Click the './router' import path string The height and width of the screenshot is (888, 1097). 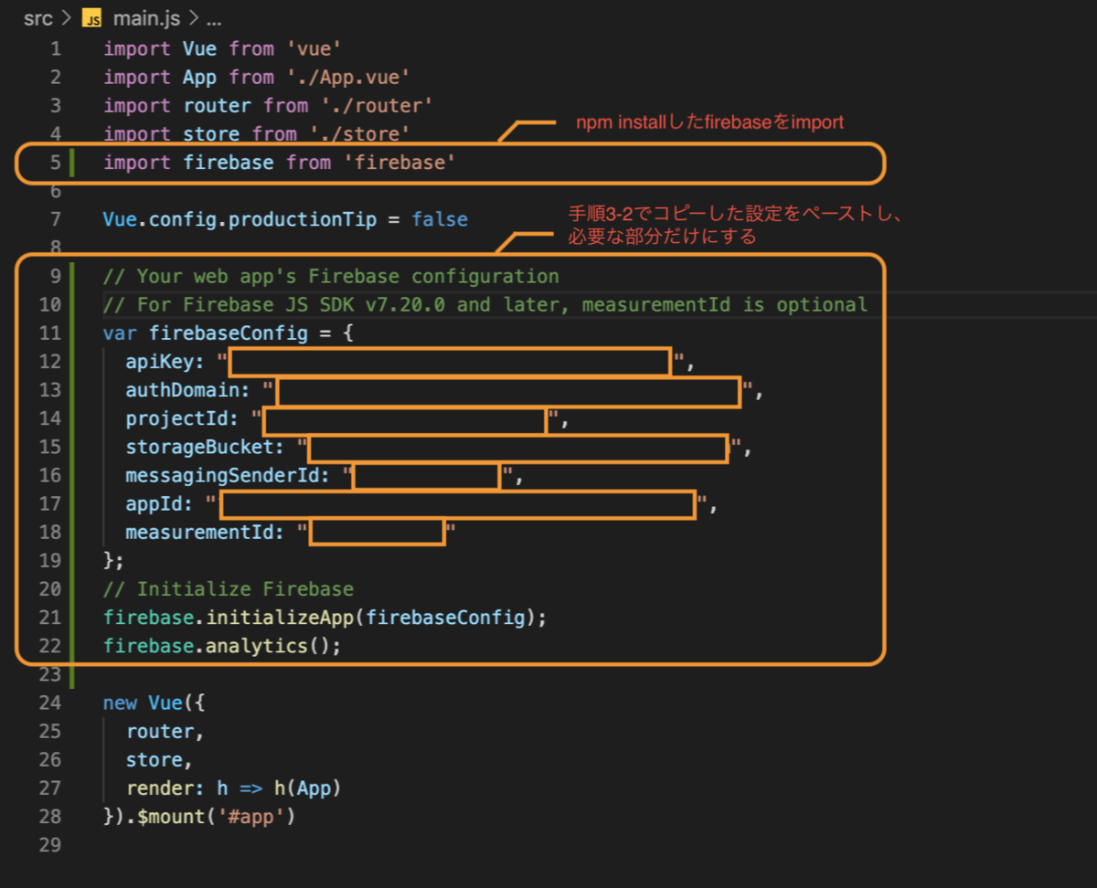click(x=377, y=106)
